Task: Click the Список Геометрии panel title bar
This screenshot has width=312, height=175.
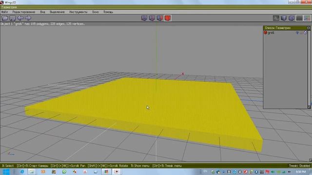Action: 285,28
